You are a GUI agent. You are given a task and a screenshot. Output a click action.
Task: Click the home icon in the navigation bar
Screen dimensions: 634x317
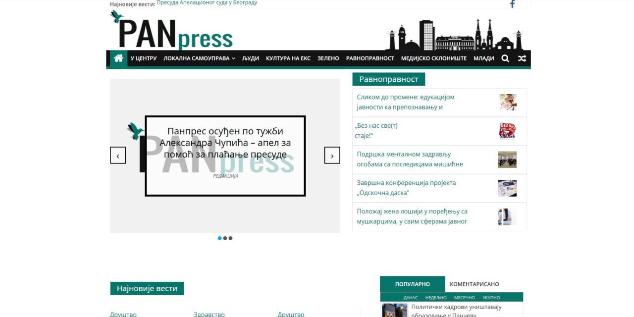(x=118, y=58)
